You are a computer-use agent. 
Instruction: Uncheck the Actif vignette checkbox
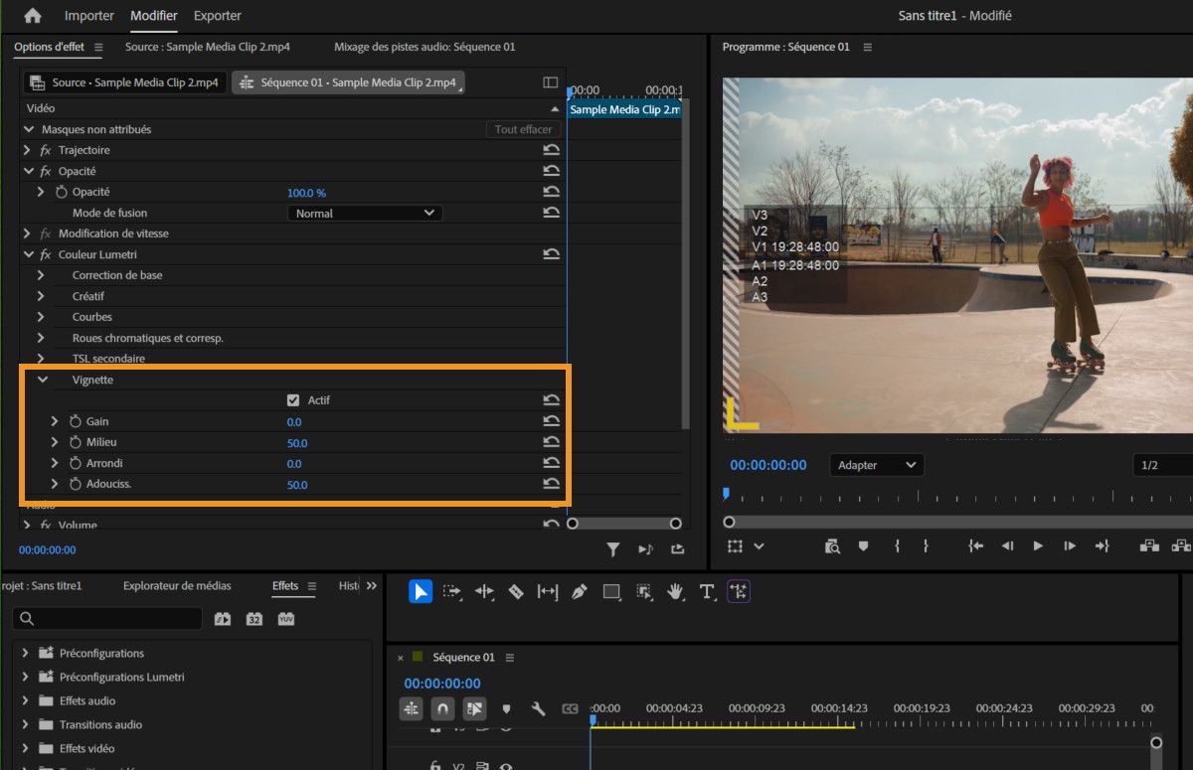coord(293,400)
